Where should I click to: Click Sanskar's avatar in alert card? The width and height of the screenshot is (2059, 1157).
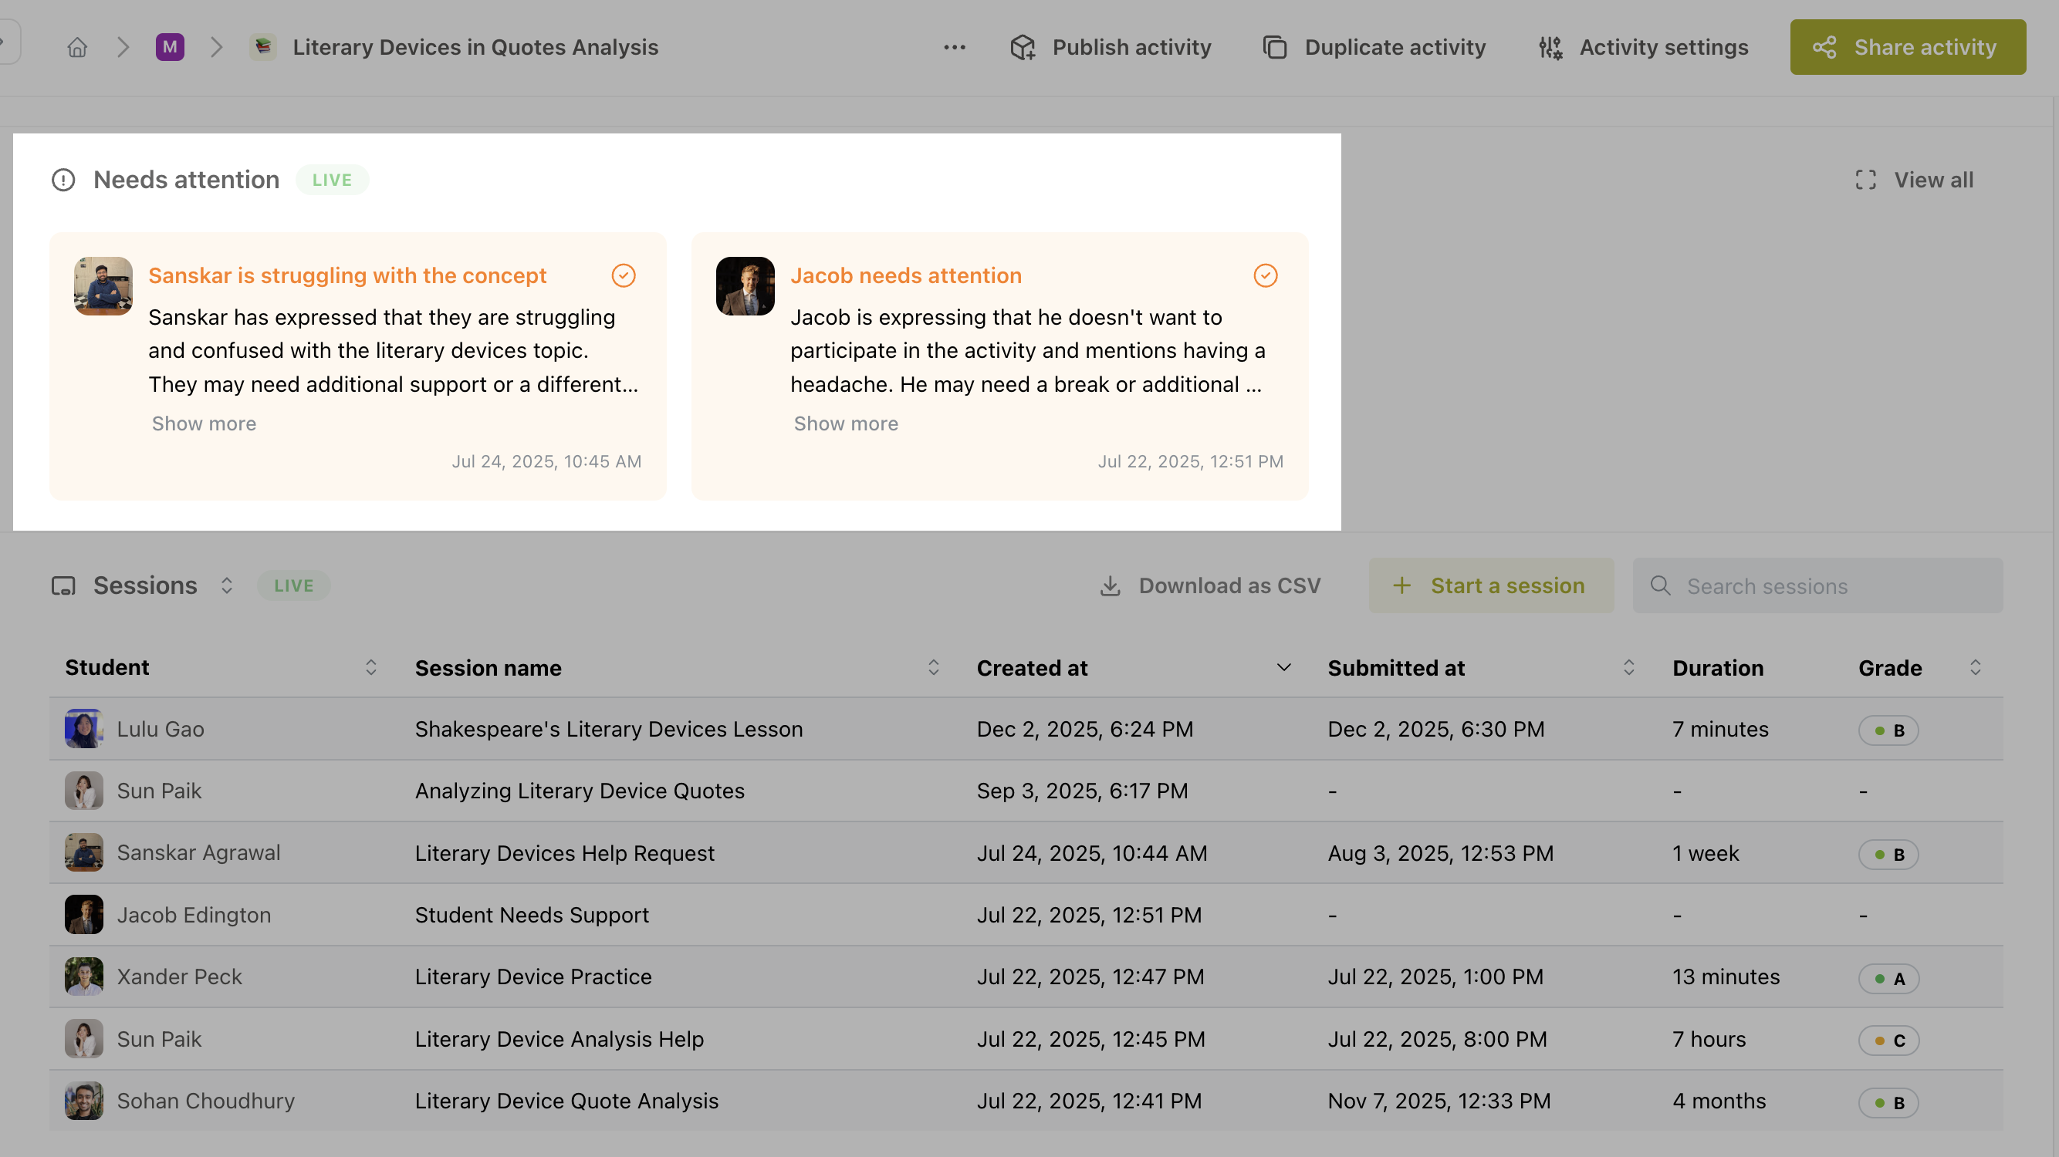click(103, 286)
